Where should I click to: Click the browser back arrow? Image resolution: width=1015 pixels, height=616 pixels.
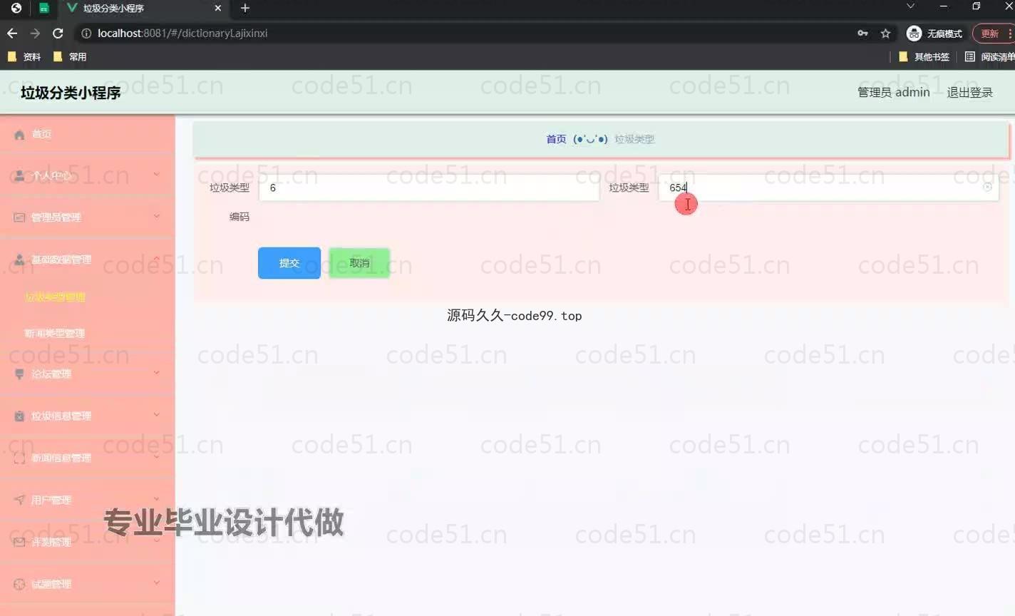click(12, 34)
